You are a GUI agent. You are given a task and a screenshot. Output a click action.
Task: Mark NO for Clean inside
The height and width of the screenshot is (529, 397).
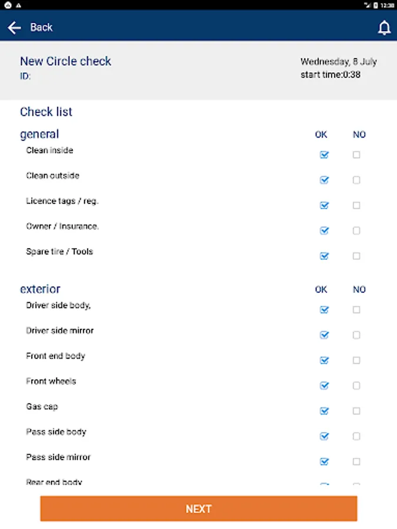(x=356, y=155)
